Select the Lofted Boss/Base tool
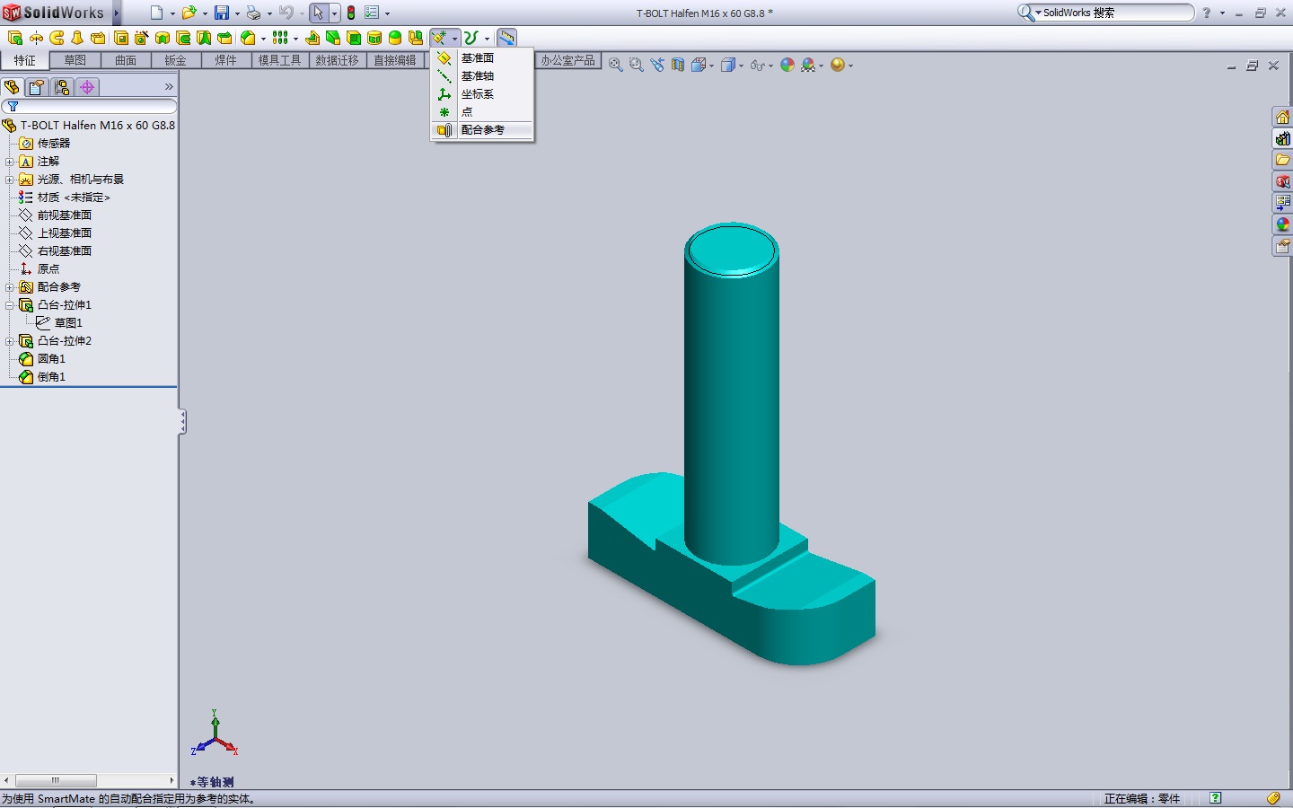Viewport: 1293px width, 808px height. click(x=77, y=38)
